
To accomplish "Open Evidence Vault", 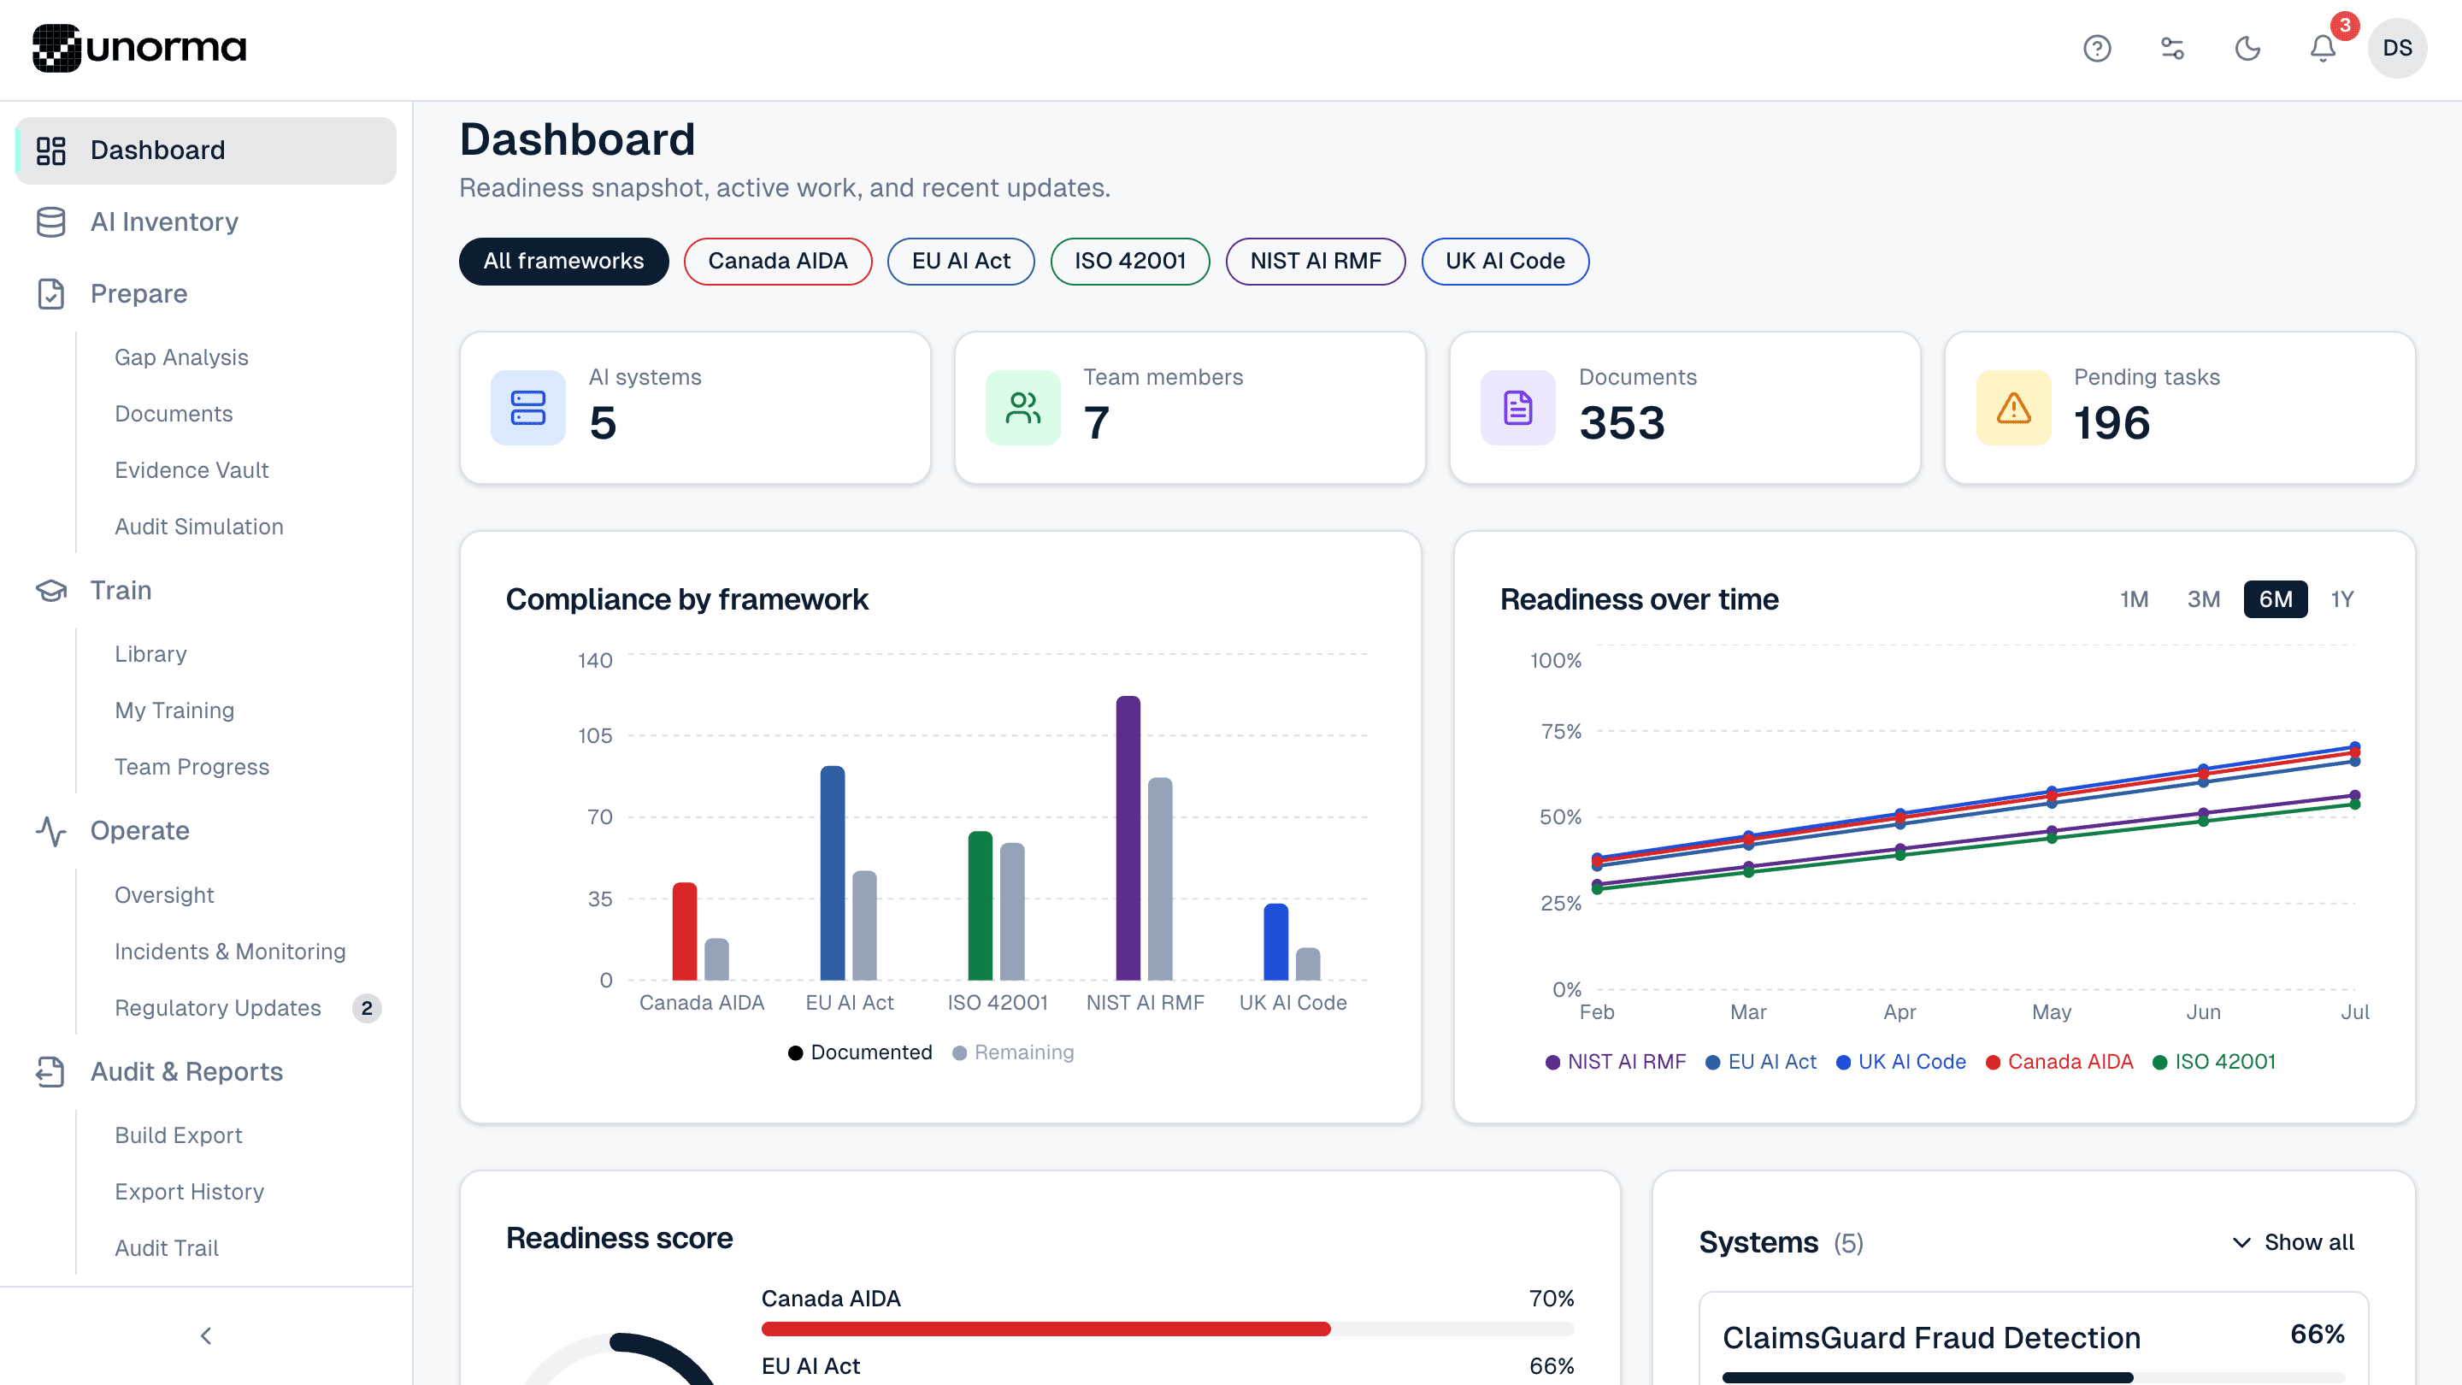I will pos(191,469).
